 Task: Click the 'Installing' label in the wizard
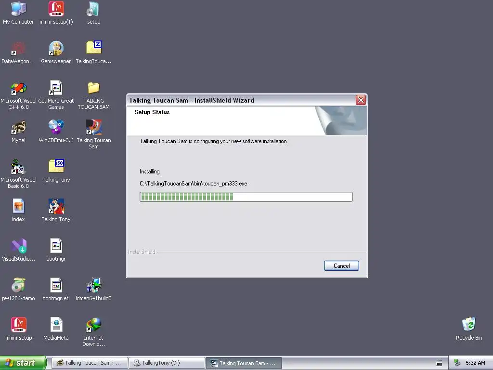click(150, 172)
